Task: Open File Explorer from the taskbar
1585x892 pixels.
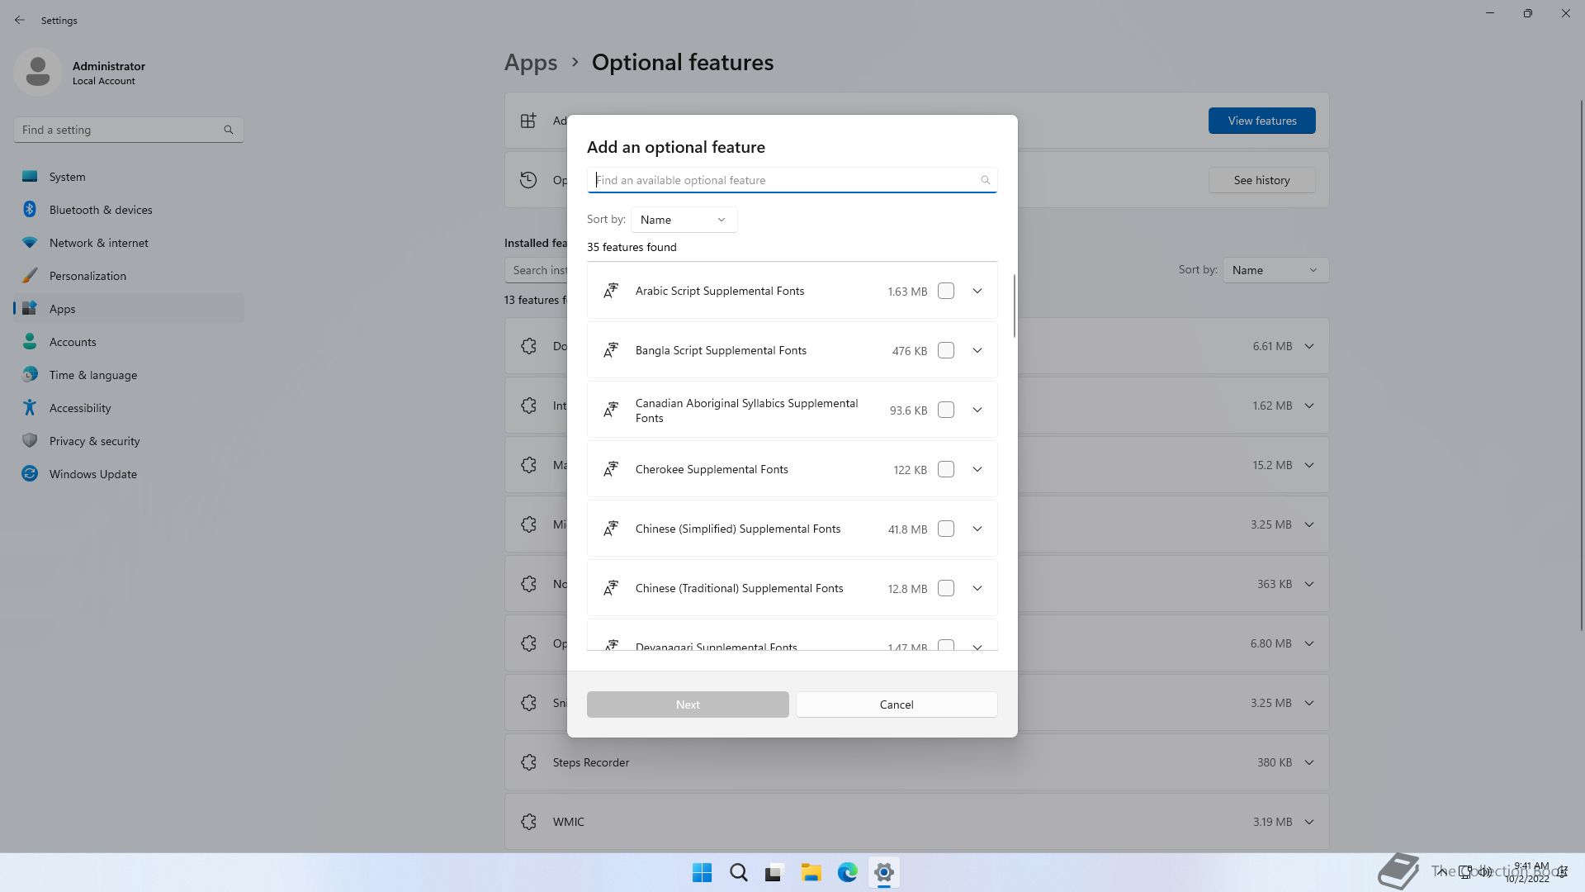Action: pyautogui.click(x=811, y=872)
